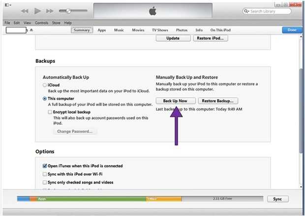
Task: Switch to the Music tab
Action: point(119,30)
